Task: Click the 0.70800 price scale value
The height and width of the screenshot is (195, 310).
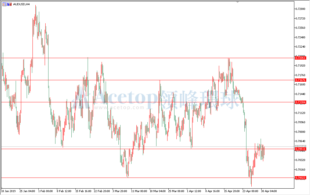Action: [300, 132]
